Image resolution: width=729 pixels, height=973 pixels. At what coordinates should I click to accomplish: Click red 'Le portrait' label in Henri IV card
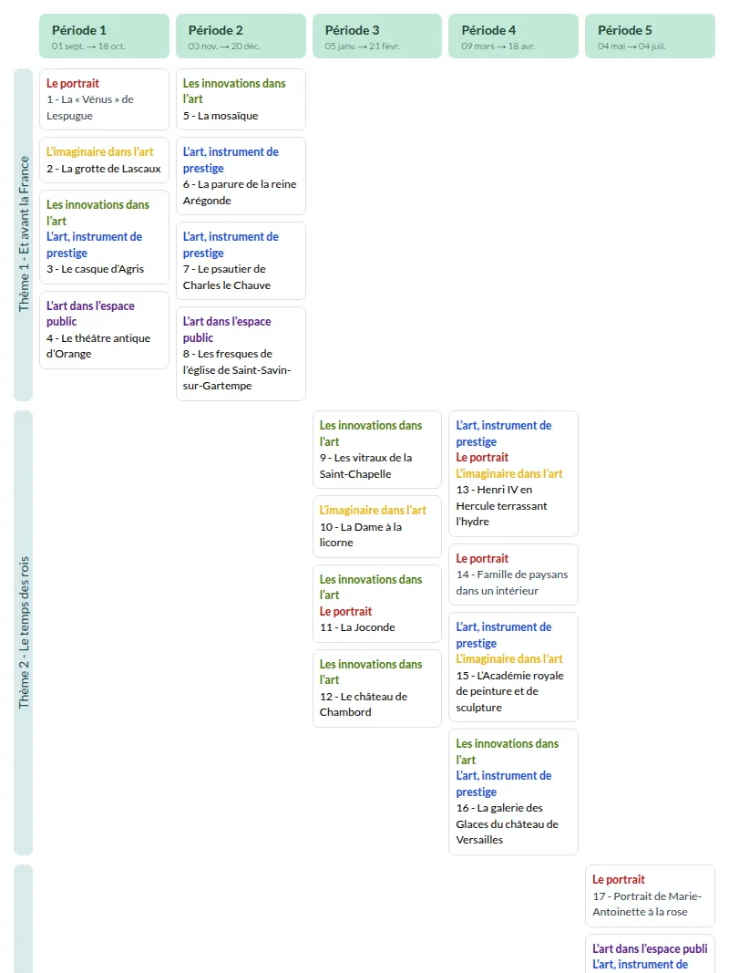pyautogui.click(x=482, y=458)
